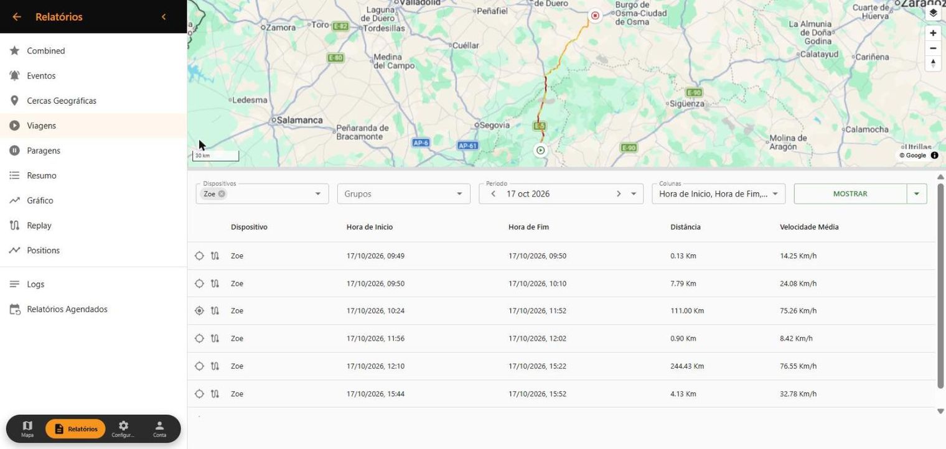Show the 12:10 trip on the map

pos(199,366)
